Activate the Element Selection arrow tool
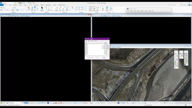 42,9
